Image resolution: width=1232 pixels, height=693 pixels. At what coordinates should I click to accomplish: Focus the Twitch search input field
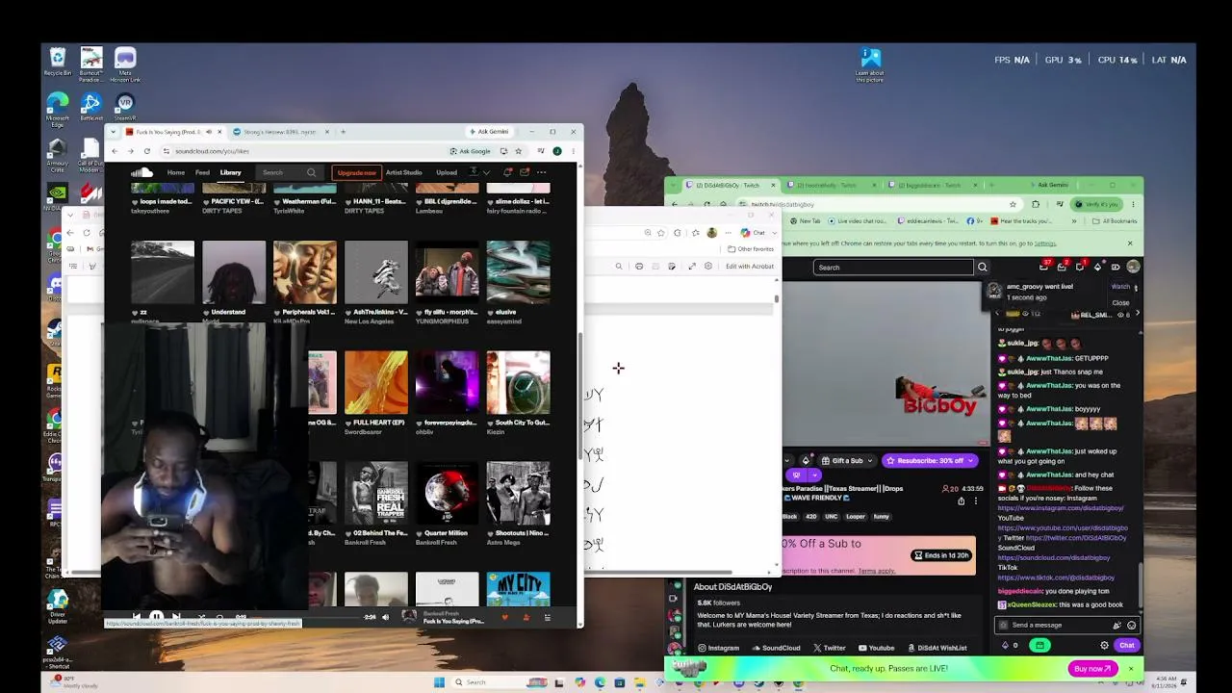893,268
